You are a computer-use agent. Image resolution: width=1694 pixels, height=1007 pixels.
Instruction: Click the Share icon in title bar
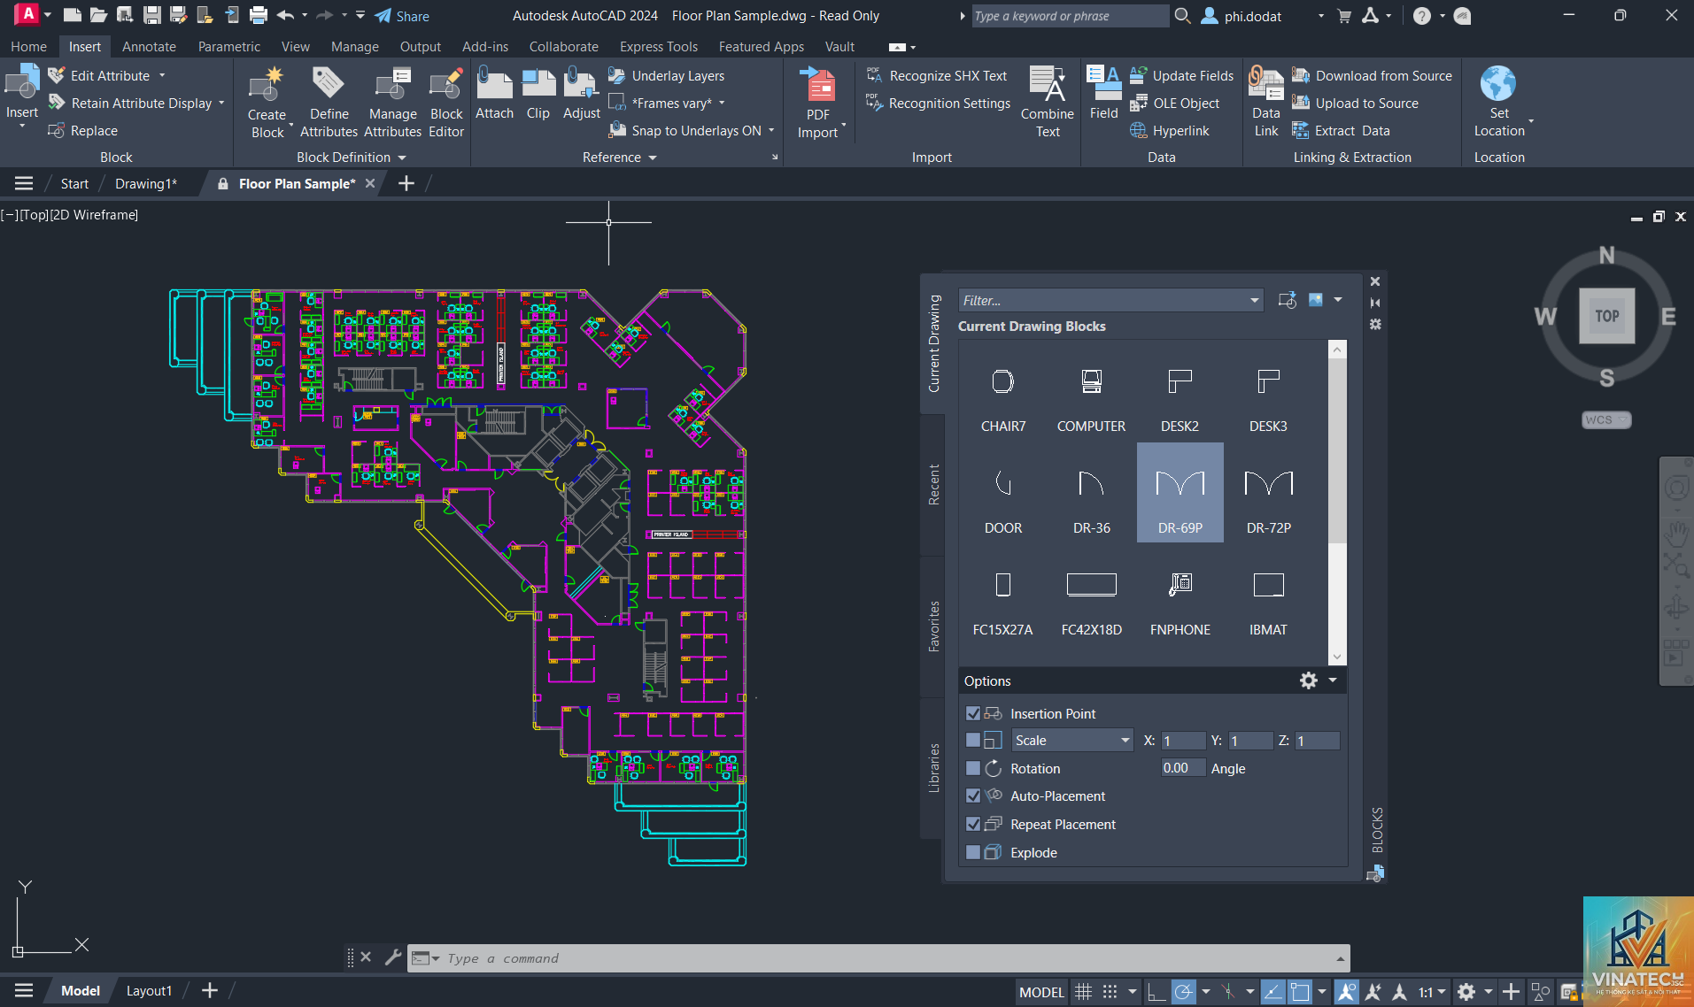(401, 16)
